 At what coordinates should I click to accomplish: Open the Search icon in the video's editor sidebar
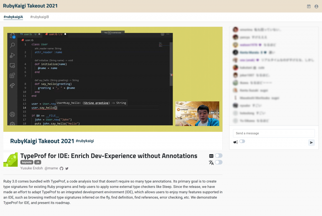click(12, 45)
